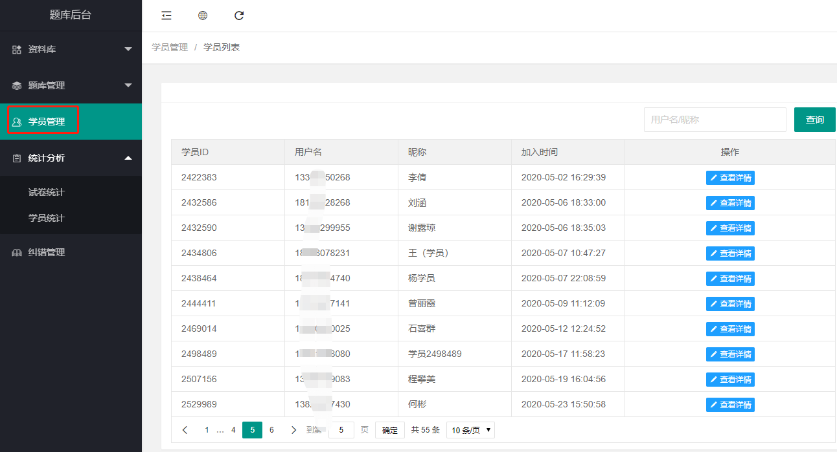This screenshot has height=452, width=837.
Task: Go to next page with right chevron
Action: [x=293, y=430]
